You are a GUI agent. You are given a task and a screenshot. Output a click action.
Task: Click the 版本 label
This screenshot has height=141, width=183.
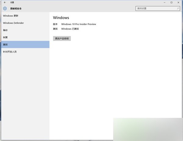(x=55, y=24)
